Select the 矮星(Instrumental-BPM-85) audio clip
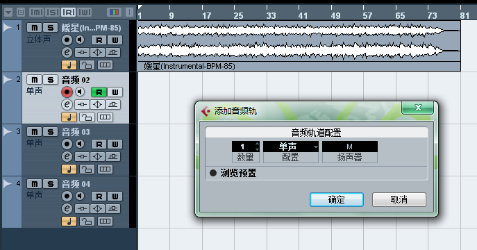The height and width of the screenshot is (250, 477). 299,46
